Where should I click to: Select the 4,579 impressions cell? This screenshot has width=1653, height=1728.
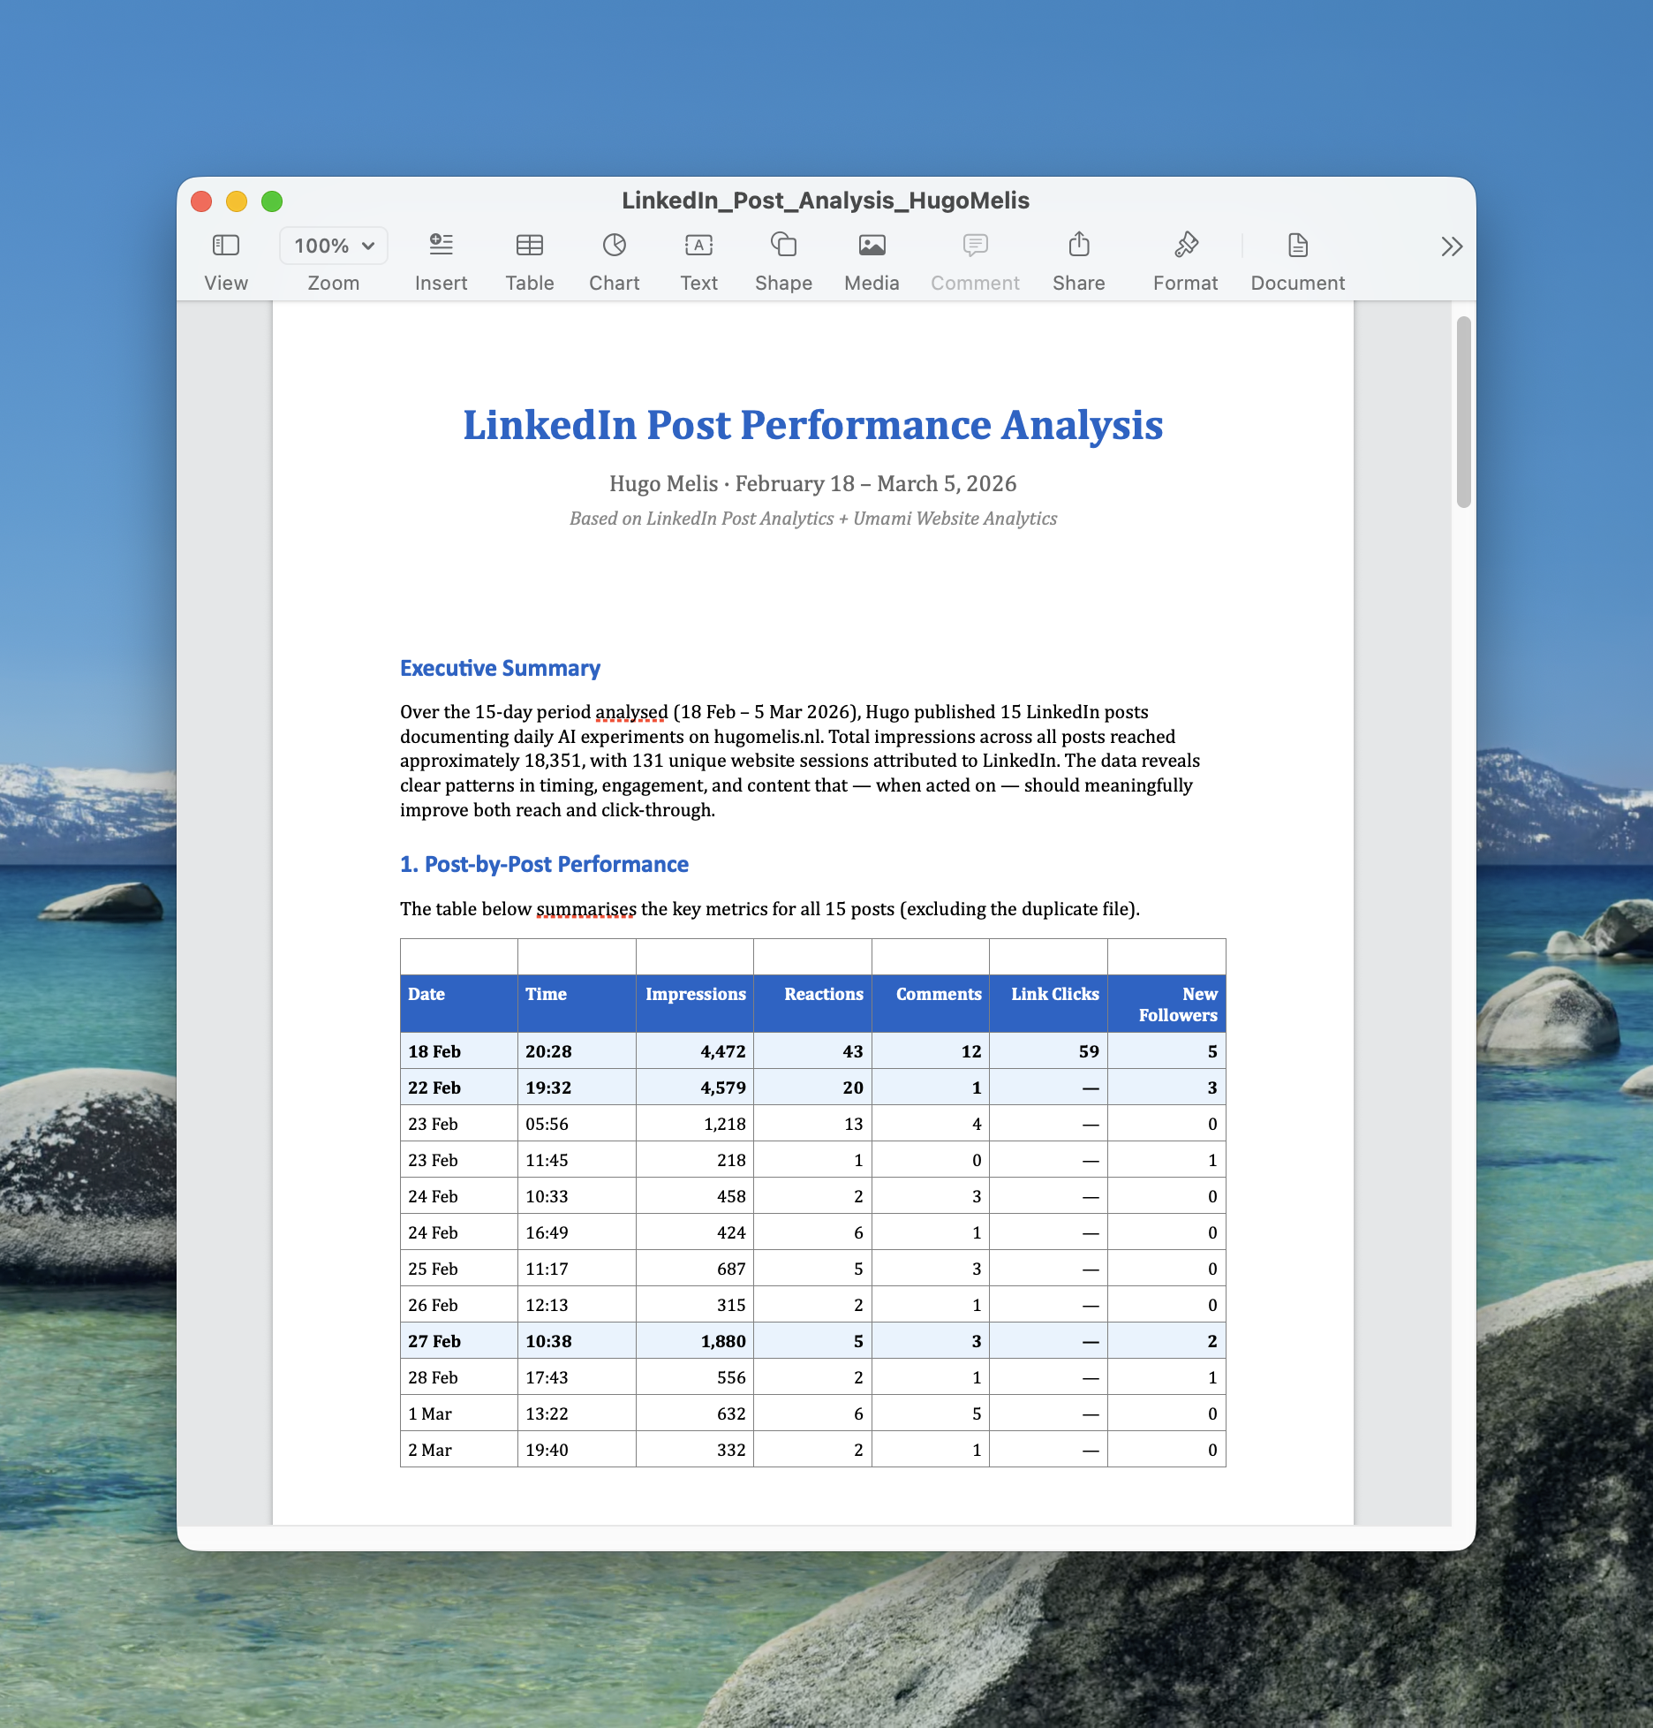click(x=722, y=1088)
